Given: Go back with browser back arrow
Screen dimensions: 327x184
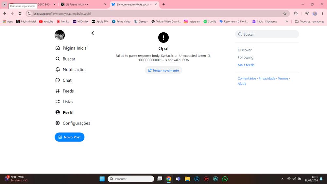Looking at the screenshot, I should [x=5, y=13].
